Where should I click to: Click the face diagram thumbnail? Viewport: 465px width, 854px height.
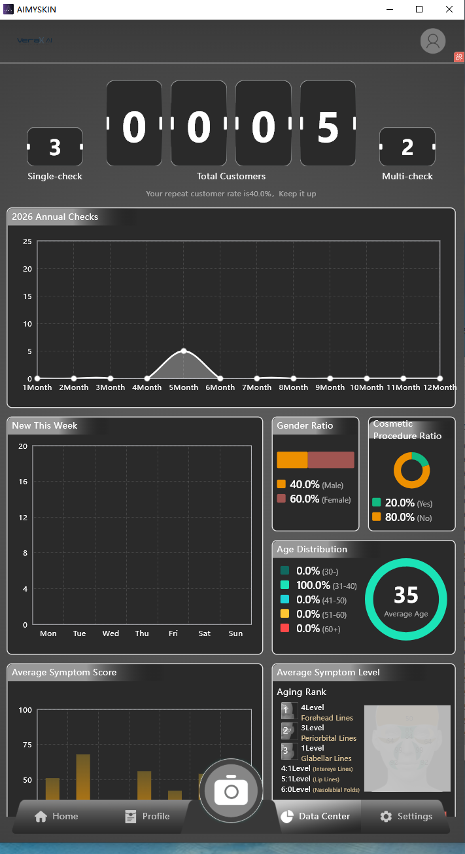pyautogui.click(x=407, y=748)
